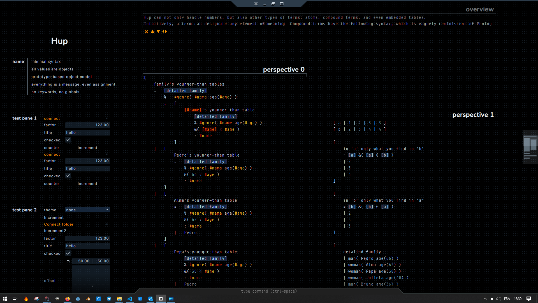This screenshot has height=303, width=538.
Task: Click the perspective 1 heading
Action: click(x=473, y=115)
